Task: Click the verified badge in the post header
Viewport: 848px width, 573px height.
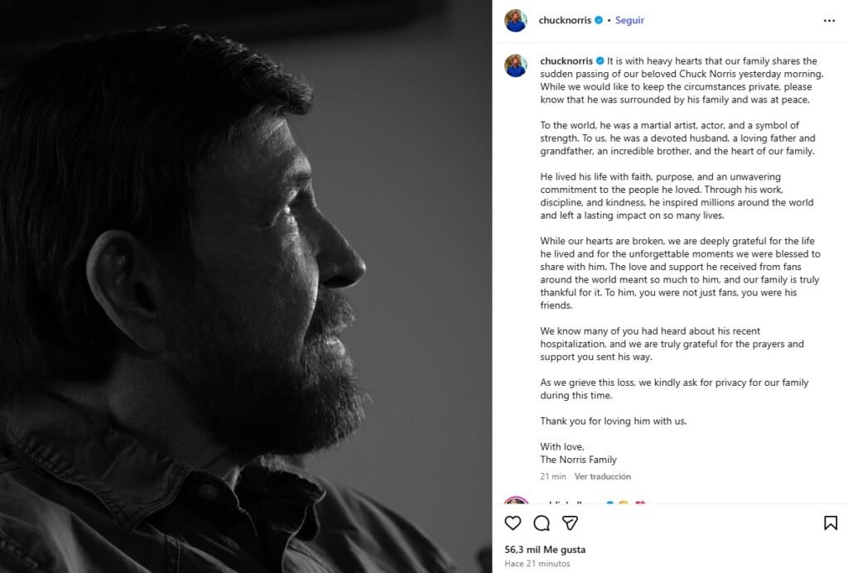Action: (599, 21)
